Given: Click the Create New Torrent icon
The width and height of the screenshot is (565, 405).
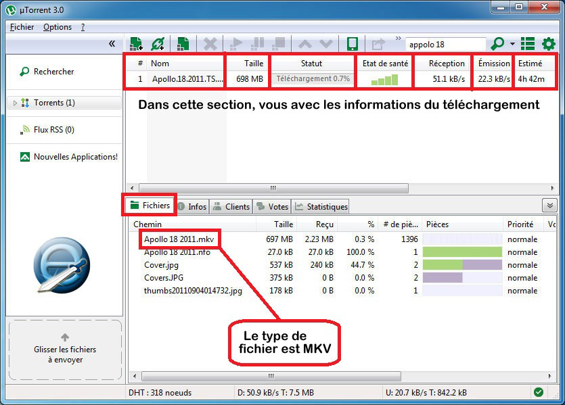Looking at the screenshot, I should 183,44.
